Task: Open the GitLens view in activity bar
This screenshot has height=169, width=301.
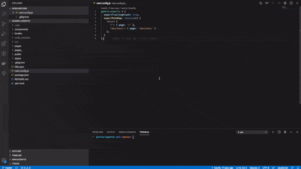Action: tap(4, 53)
